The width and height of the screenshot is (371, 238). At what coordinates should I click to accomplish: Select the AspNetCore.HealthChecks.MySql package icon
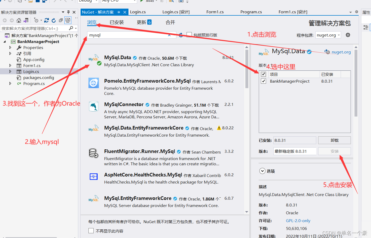click(93, 176)
